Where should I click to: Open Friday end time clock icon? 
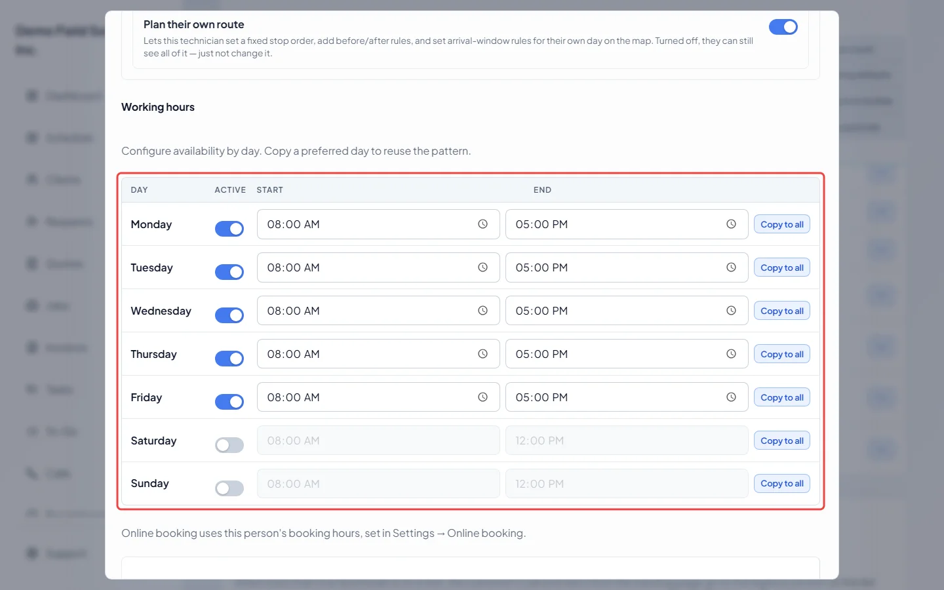coord(731,397)
